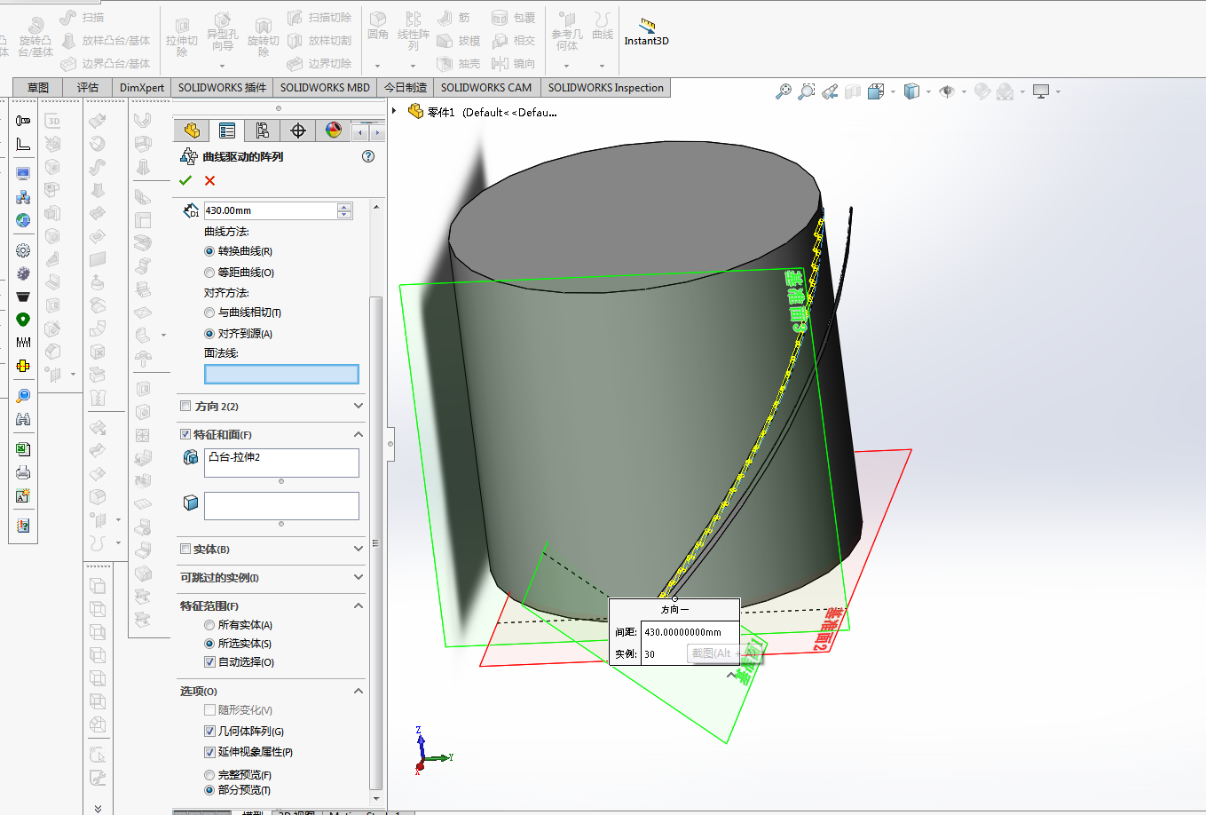Image resolution: width=1206 pixels, height=815 pixels.
Task: Select the 对齐到源(A) alignment option
Action: tap(209, 334)
